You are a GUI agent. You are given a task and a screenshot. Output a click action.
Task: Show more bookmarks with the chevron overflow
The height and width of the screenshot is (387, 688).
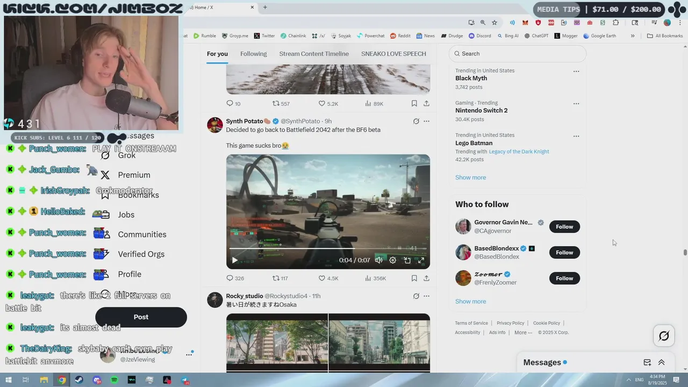point(633,36)
